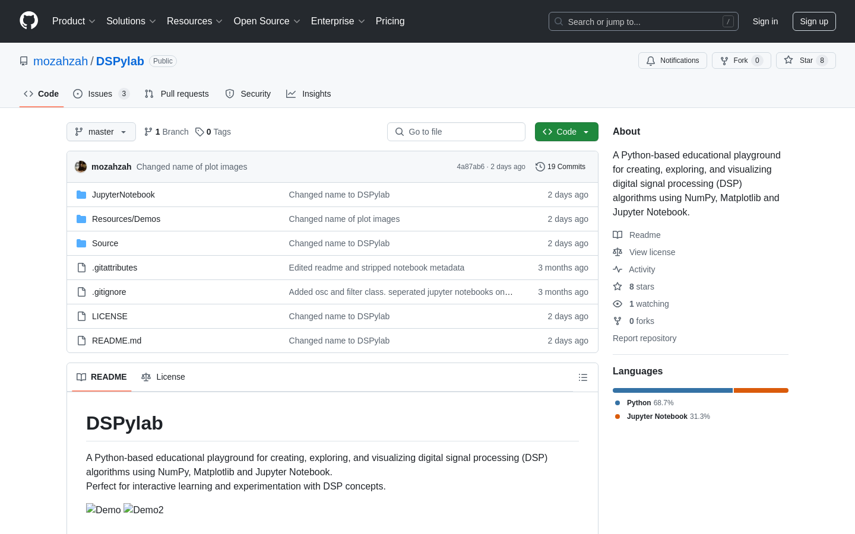Click the license scale icon in About
Viewport: 855px width, 534px height.
coord(617,252)
